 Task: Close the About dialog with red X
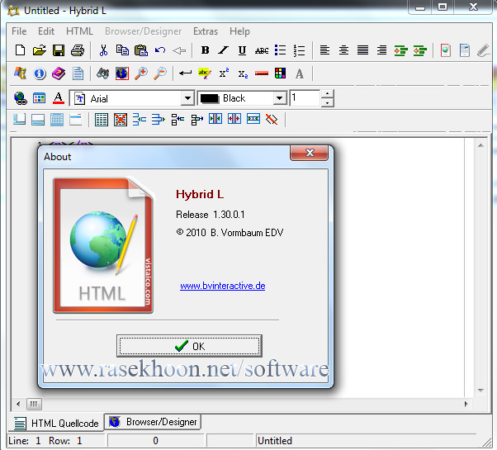(309, 153)
